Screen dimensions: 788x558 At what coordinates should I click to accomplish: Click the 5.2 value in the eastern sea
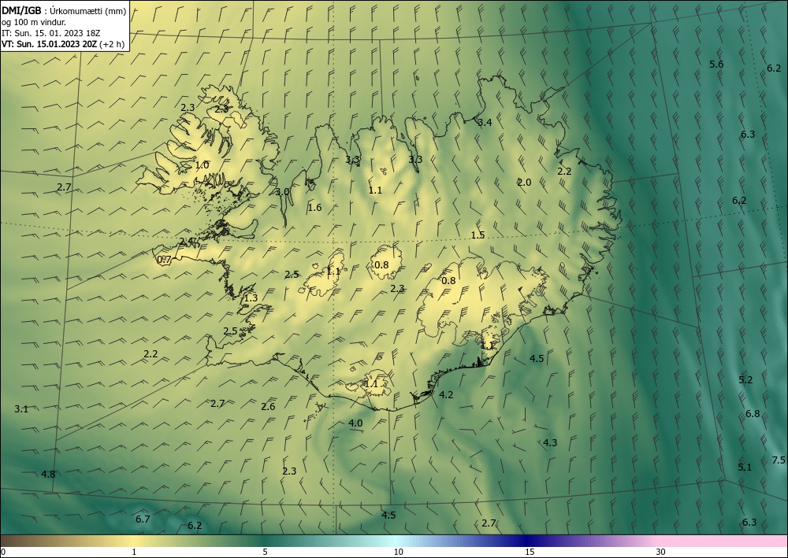[745, 380]
